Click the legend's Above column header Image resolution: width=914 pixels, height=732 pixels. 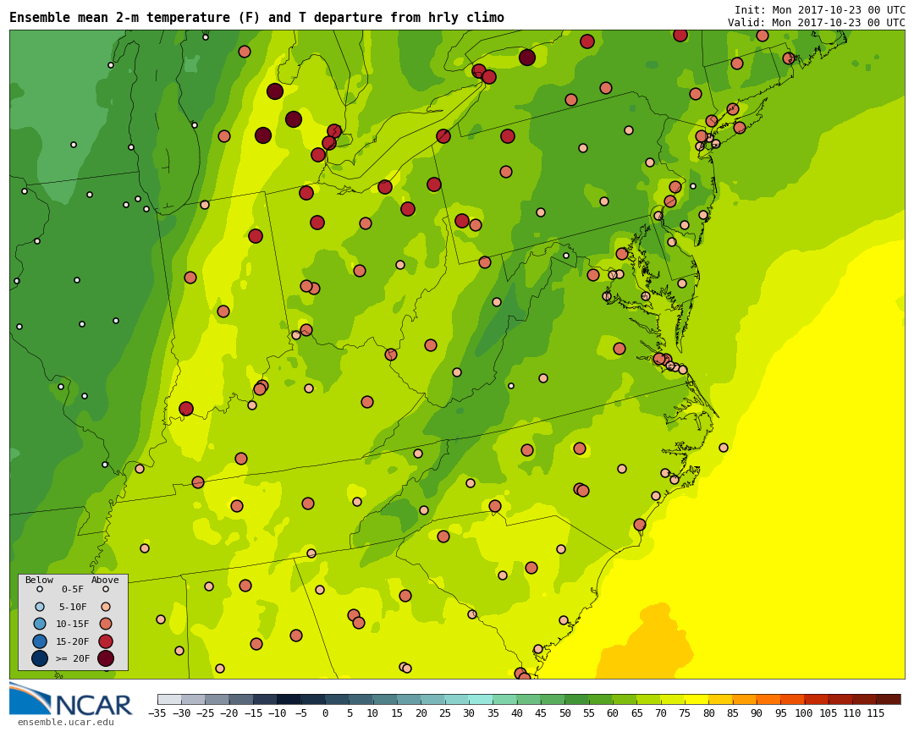105,580
